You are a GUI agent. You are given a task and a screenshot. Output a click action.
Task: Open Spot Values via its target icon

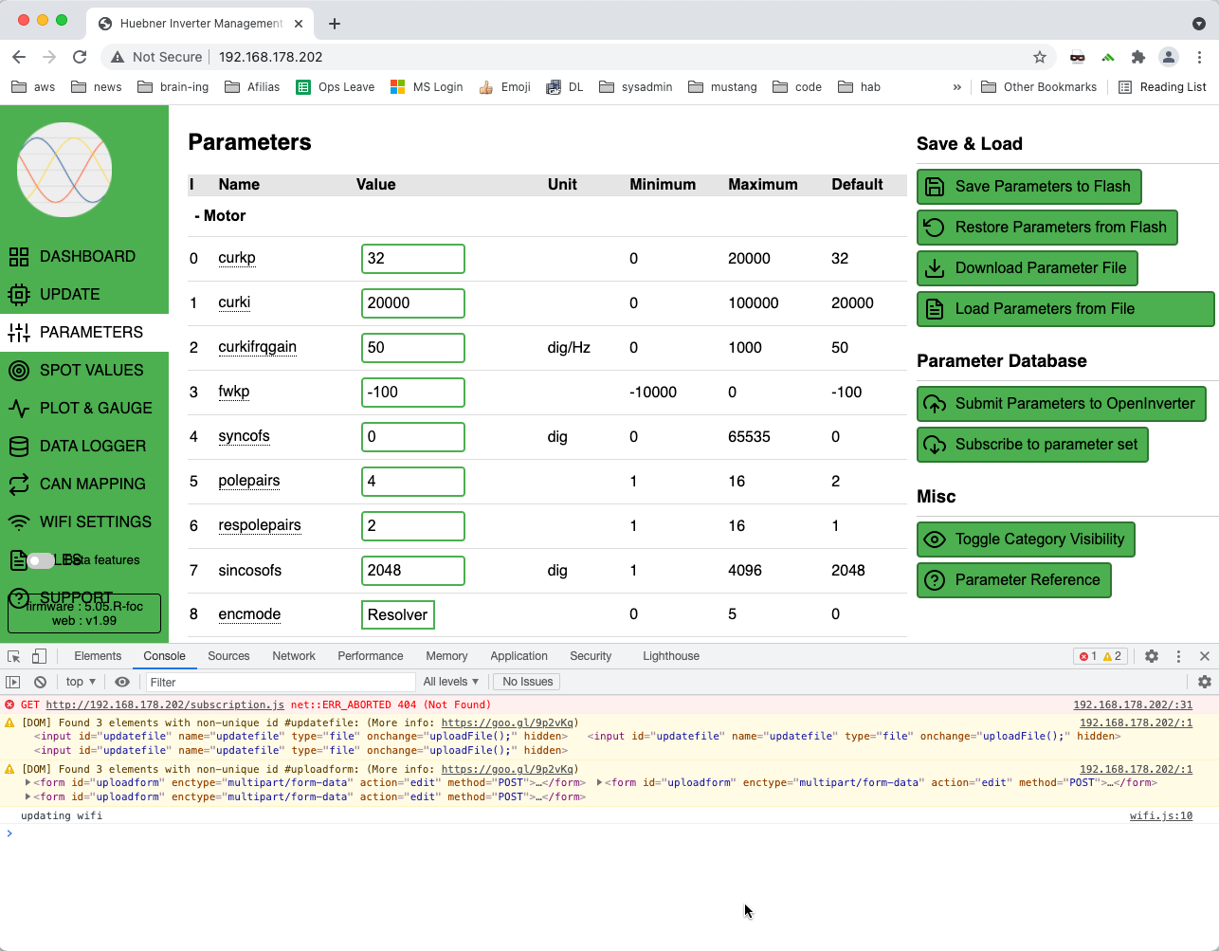(x=19, y=371)
